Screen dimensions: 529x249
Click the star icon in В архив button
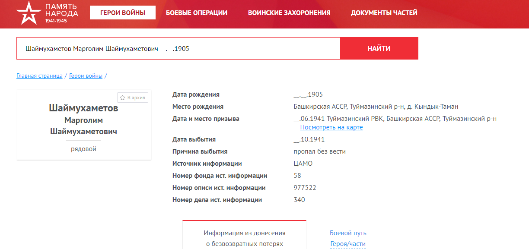[x=122, y=98]
